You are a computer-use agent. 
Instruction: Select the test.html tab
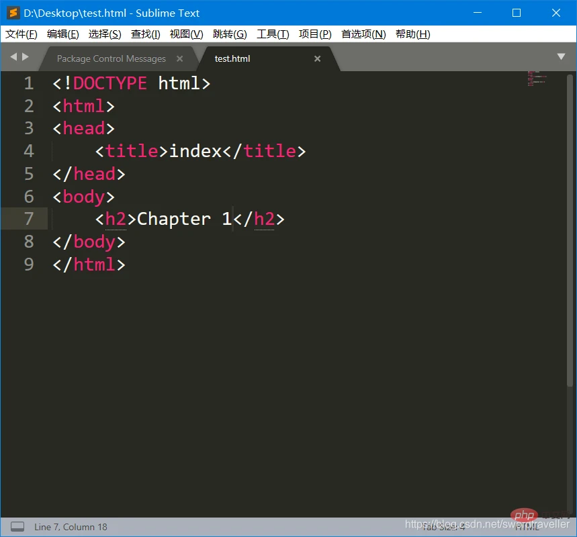[x=232, y=58]
